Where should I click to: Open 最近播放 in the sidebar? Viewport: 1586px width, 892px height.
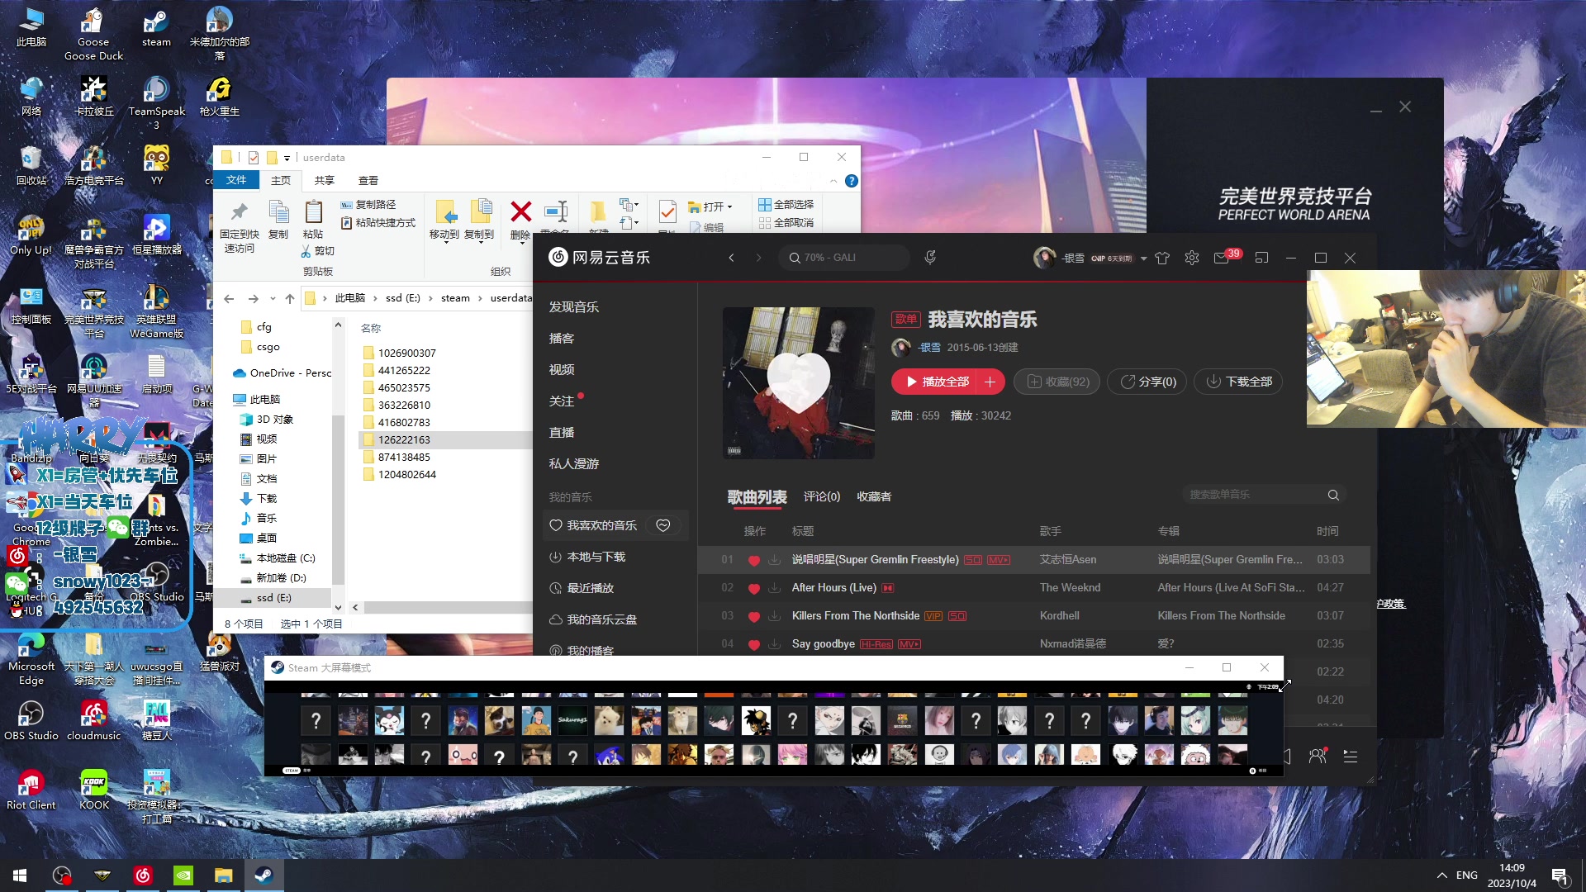590,588
